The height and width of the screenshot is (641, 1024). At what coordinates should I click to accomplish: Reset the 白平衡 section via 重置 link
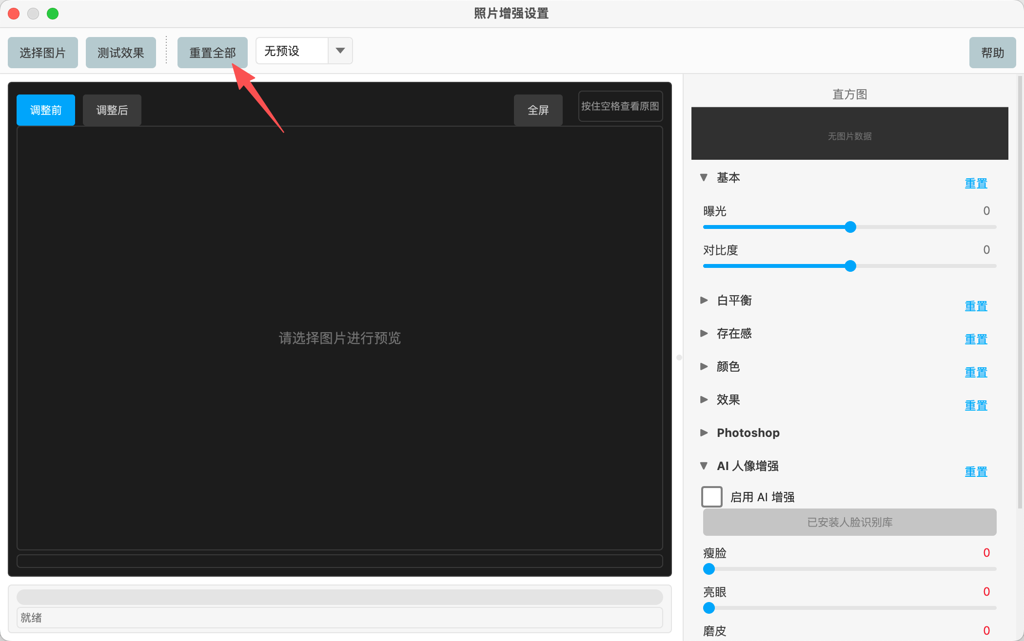tap(976, 306)
